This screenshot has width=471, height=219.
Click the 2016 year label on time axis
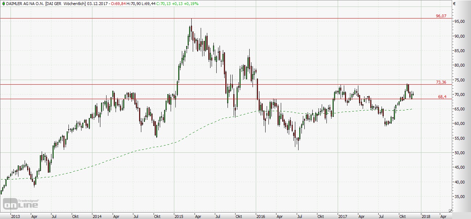click(261, 216)
